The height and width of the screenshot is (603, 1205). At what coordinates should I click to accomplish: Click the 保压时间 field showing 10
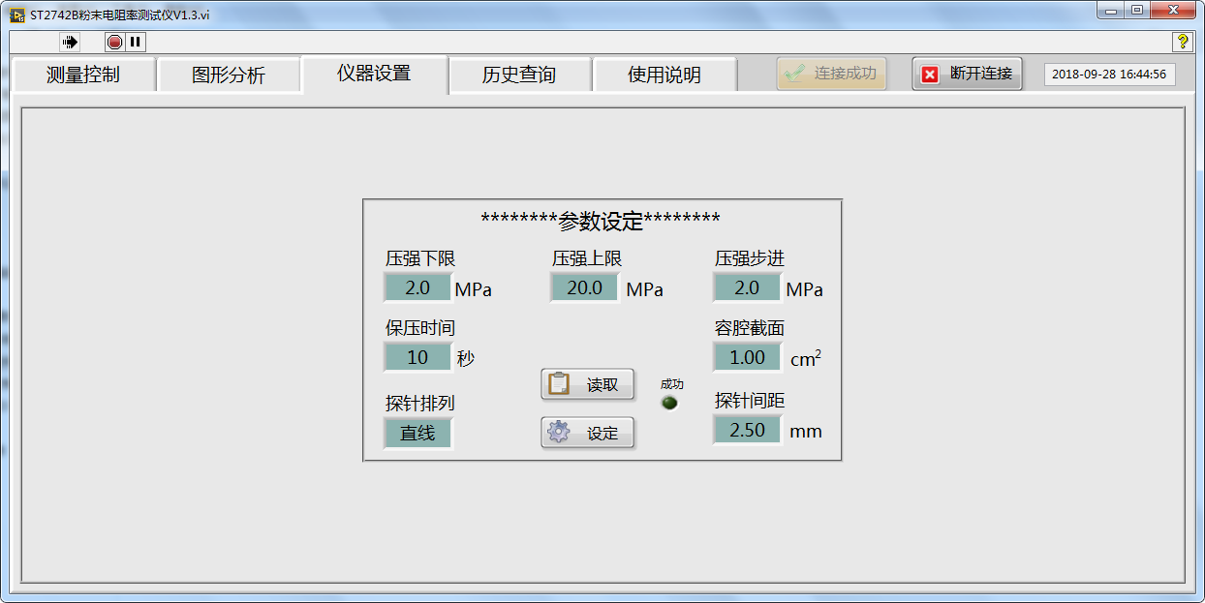click(x=417, y=357)
